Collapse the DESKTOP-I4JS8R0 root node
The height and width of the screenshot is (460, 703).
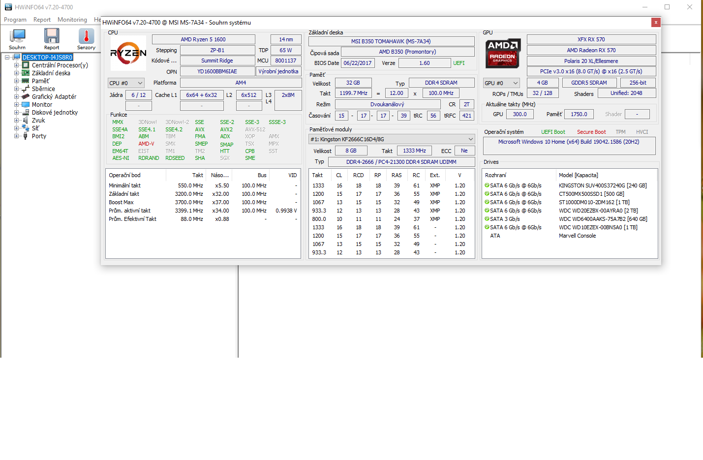[7, 57]
